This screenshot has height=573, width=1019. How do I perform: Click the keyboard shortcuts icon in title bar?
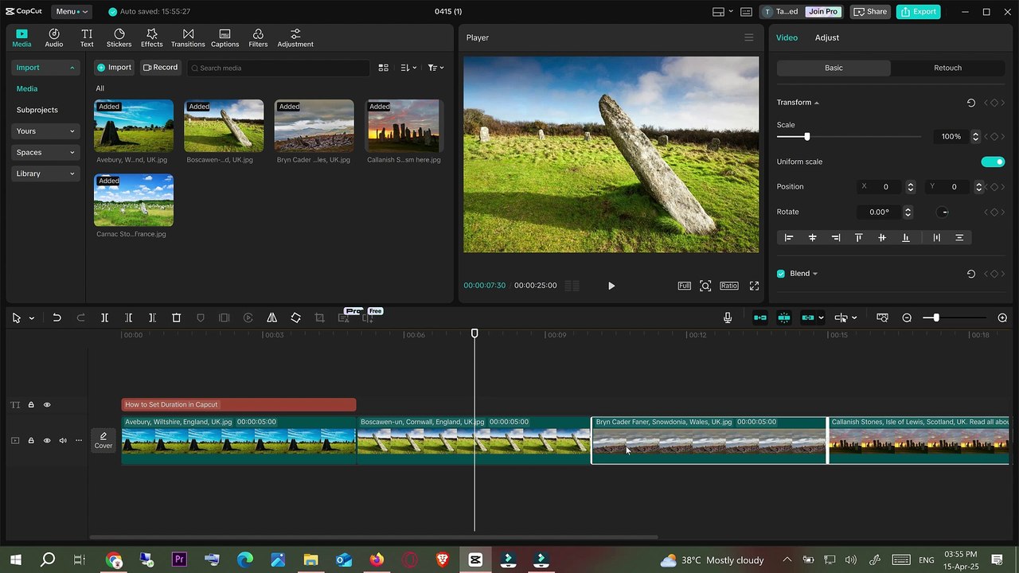pyautogui.click(x=746, y=12)
